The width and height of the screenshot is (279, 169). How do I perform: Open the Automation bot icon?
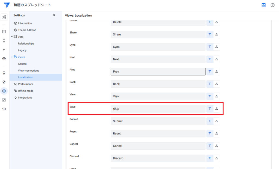tap(4, 59)
